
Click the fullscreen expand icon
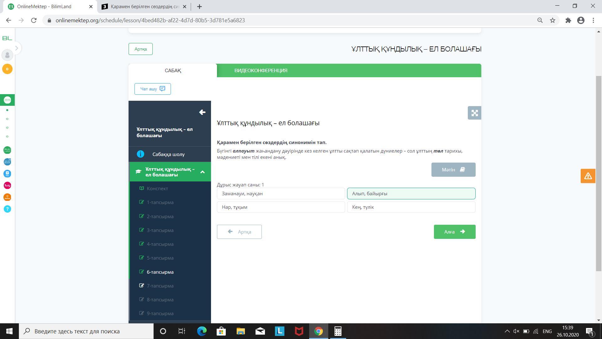tap(474, 113)
